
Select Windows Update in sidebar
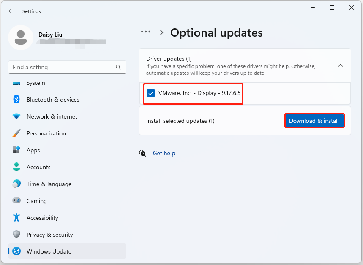point(67,251)
